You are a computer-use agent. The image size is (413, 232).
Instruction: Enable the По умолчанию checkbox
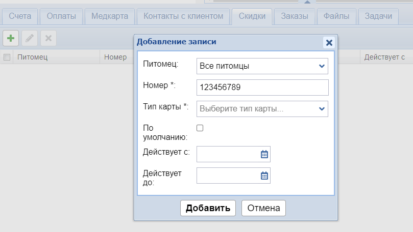pos(200,128)
